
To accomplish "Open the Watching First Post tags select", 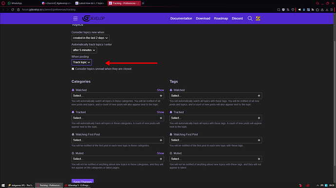I will (x=216, y=140).
